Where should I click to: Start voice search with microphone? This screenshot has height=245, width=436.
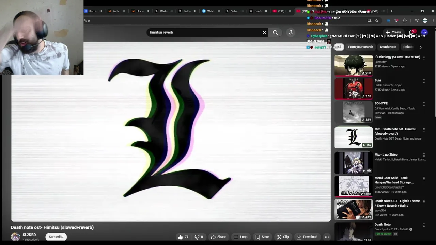[291, 32]
